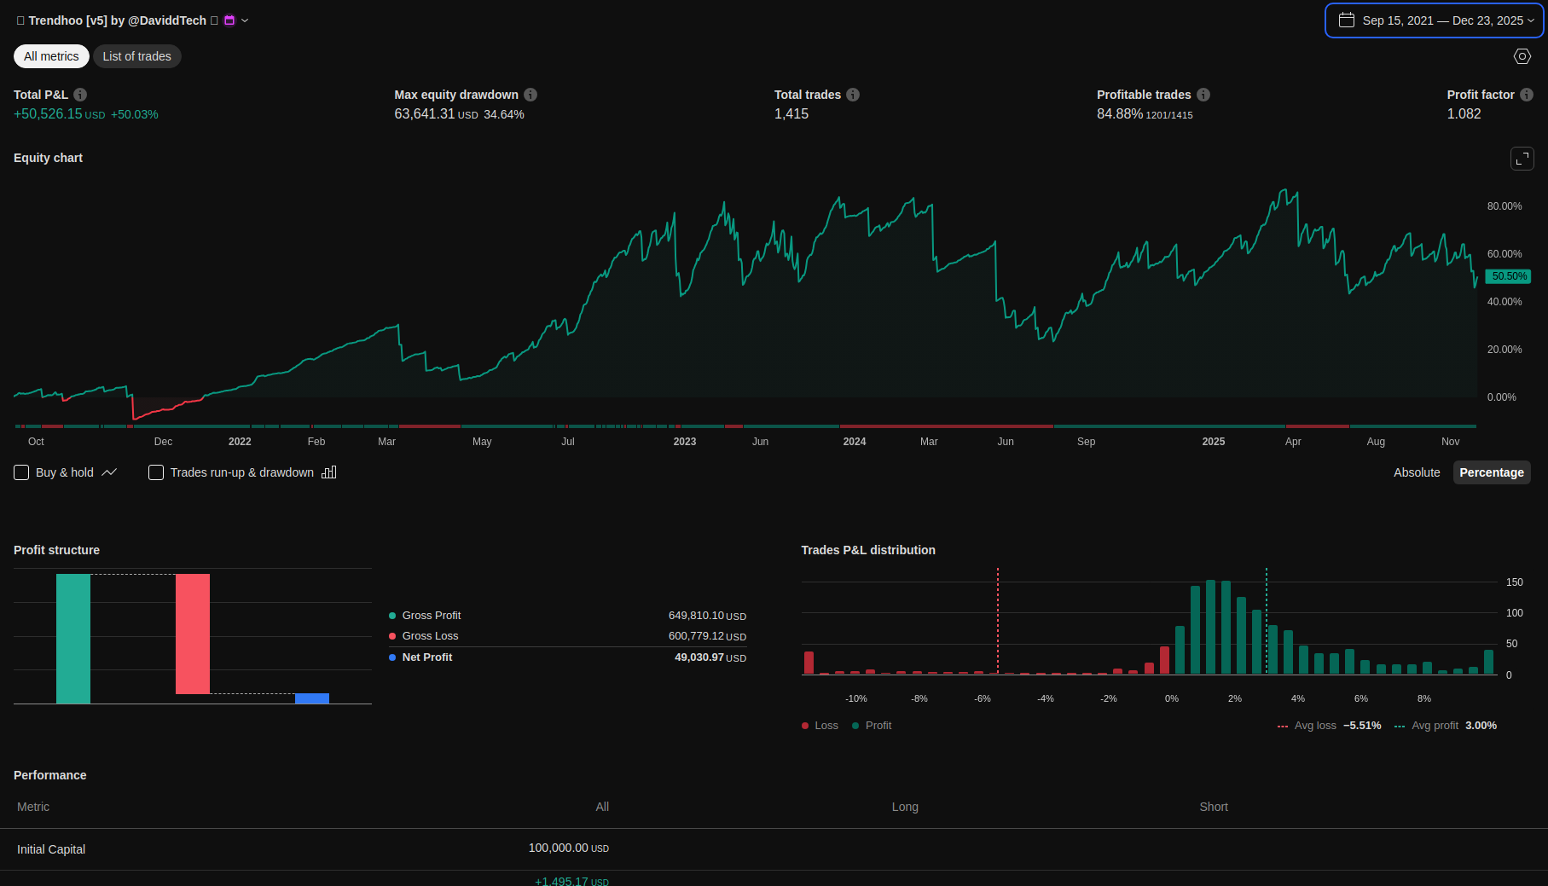Viewport: 1548px width, 886px height.
Task: Click the purple icon beside strategy name
Action: click(x=229, y=20)
